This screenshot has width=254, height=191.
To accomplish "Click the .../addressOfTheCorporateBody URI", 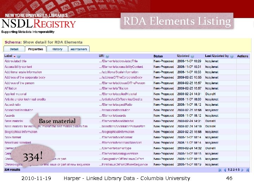I will tap(121, 77).
